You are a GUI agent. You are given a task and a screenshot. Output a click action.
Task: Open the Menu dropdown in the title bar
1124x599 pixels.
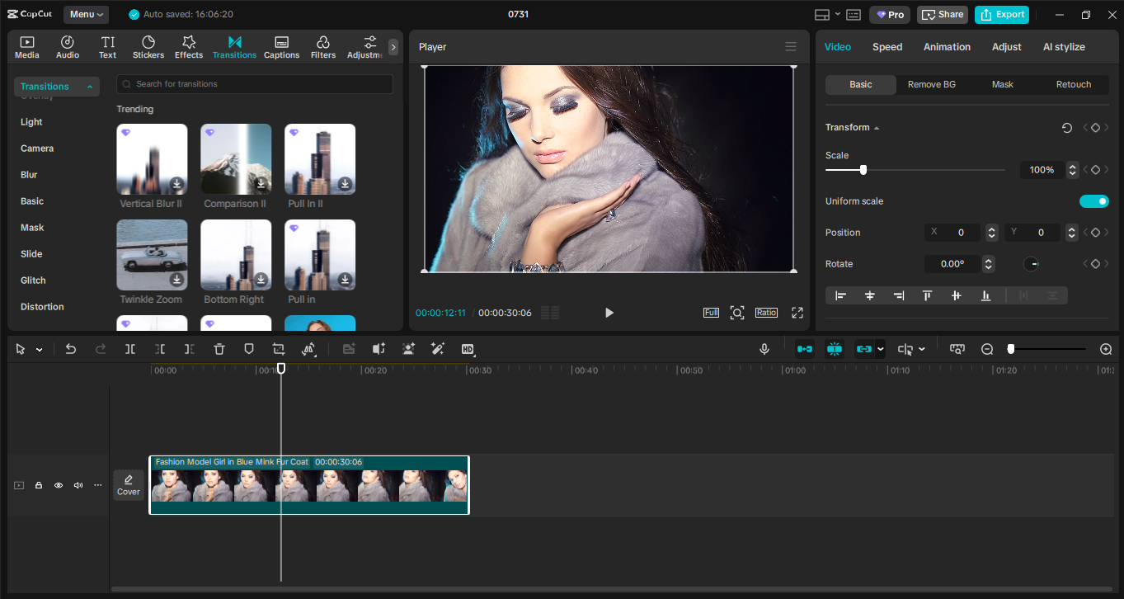click(85, 14)
